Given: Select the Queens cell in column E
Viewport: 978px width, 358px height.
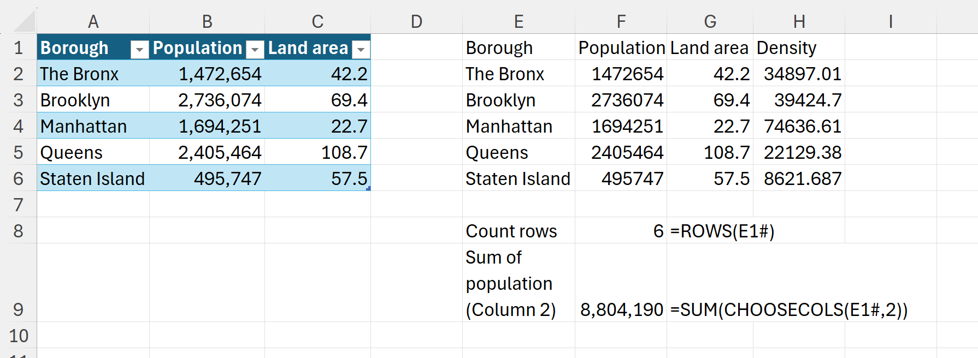Looking at the screenshot, I should click(497, 152).
